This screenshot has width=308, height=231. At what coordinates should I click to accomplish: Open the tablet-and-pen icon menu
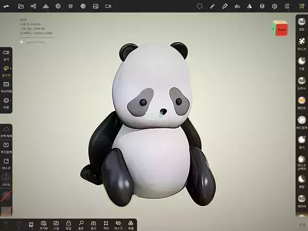pos(237,6)
